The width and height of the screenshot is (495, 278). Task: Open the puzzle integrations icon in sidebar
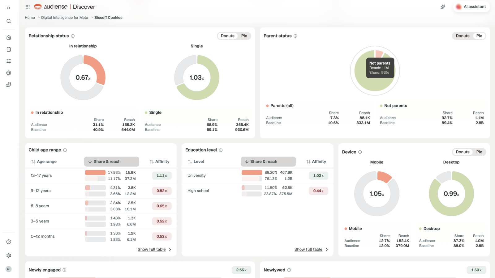point(9,85)
